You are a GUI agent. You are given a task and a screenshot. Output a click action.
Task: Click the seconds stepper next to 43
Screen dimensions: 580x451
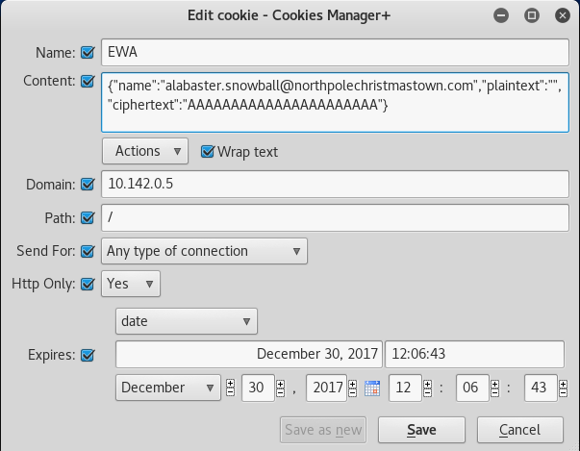point(563,388)
